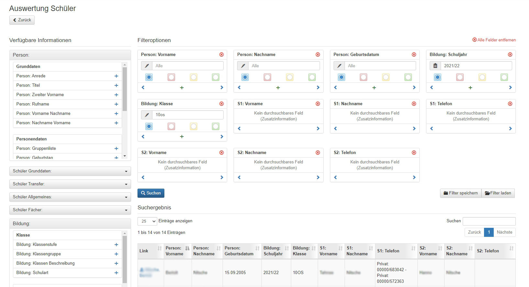The height and width of the screenshot is (287, 529).
Task: Add another condition to Person: Vorname filter
Action: (182, 88)
